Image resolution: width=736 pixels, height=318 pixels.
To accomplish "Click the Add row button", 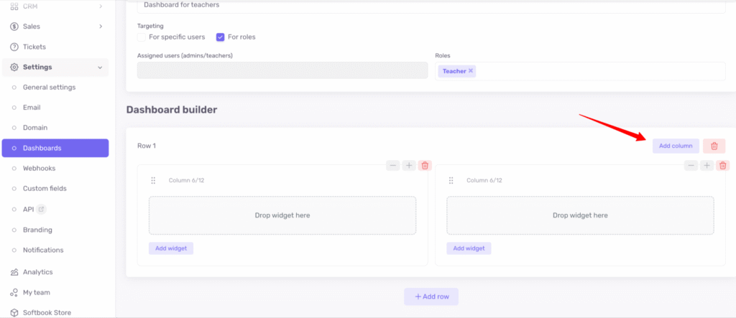I will [431, 296].
